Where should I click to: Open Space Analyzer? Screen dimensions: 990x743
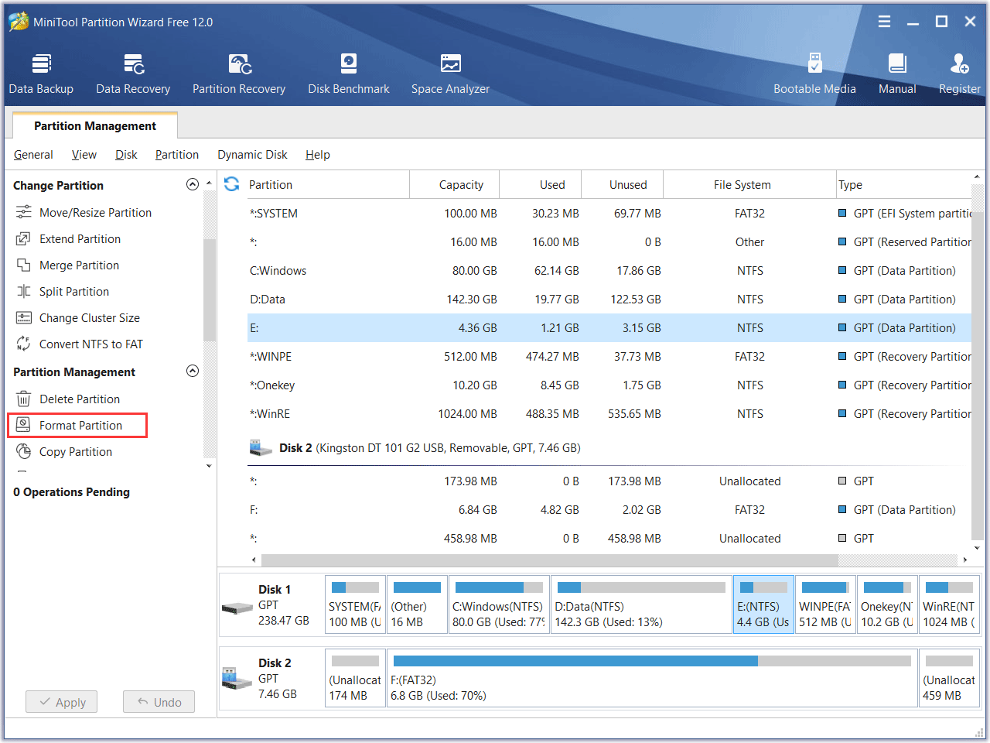click(450, 74)
